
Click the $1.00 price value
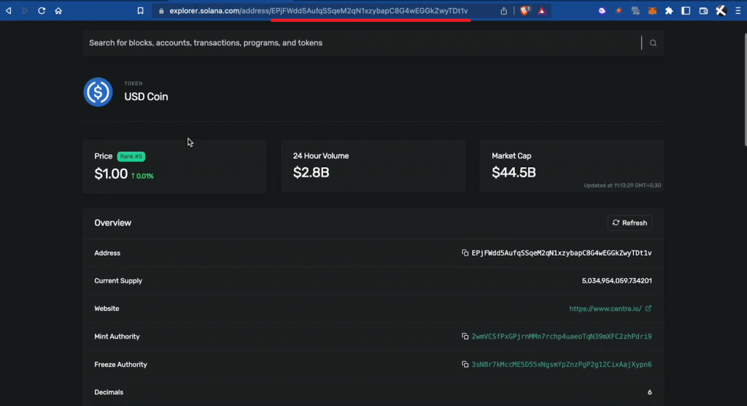[111, 174]
